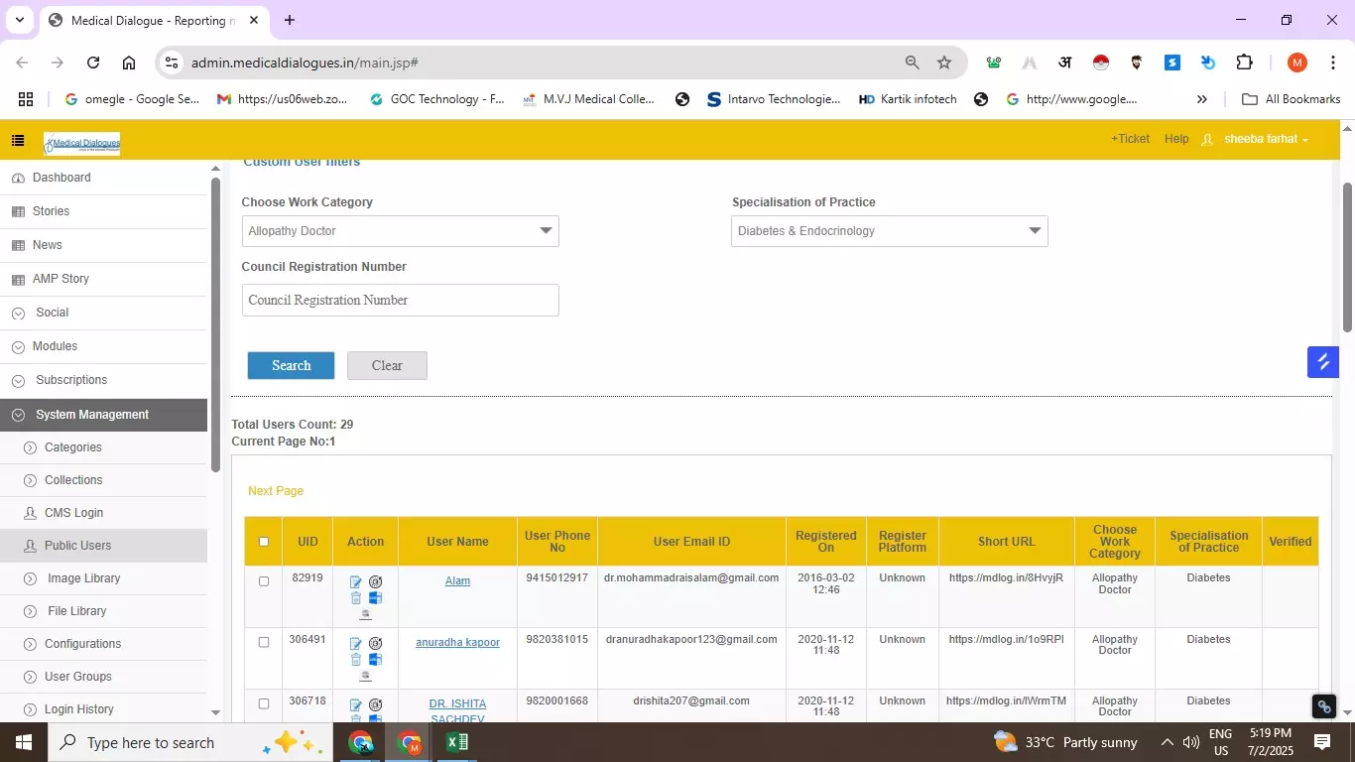
Task: Click the circular reset icon in Alam's row
Action: pos(375,582)
